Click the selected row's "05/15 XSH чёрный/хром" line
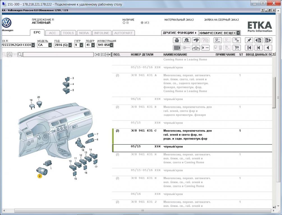 [x=192, y=148]
